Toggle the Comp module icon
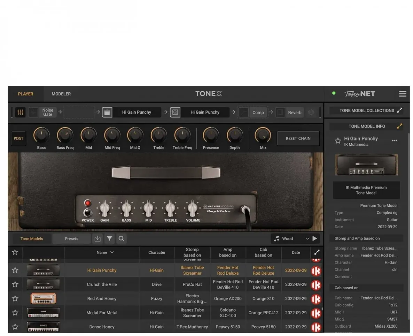 pos(244,113)
